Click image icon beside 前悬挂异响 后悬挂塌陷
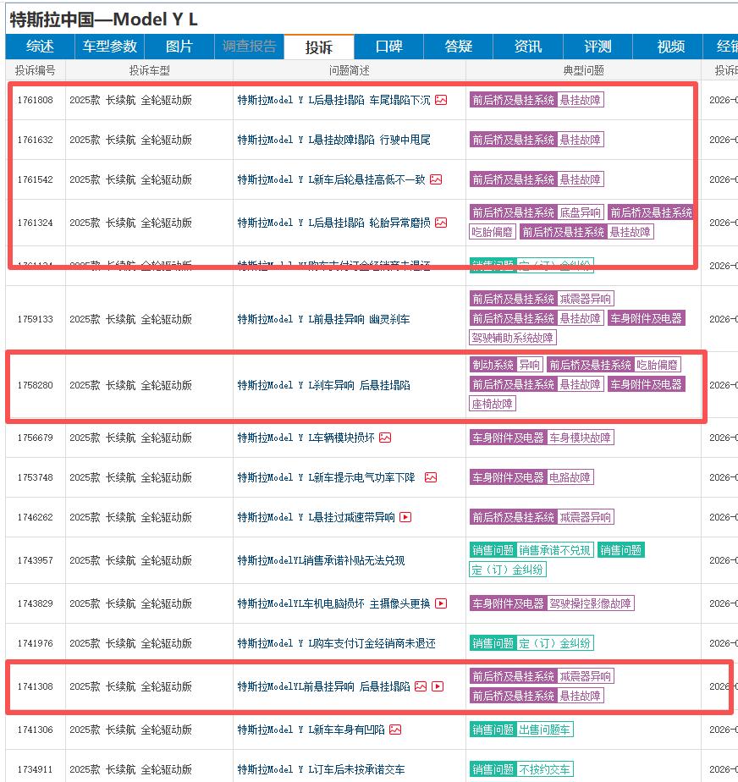Viewport: 738px width, 782px height. point(421,686)
